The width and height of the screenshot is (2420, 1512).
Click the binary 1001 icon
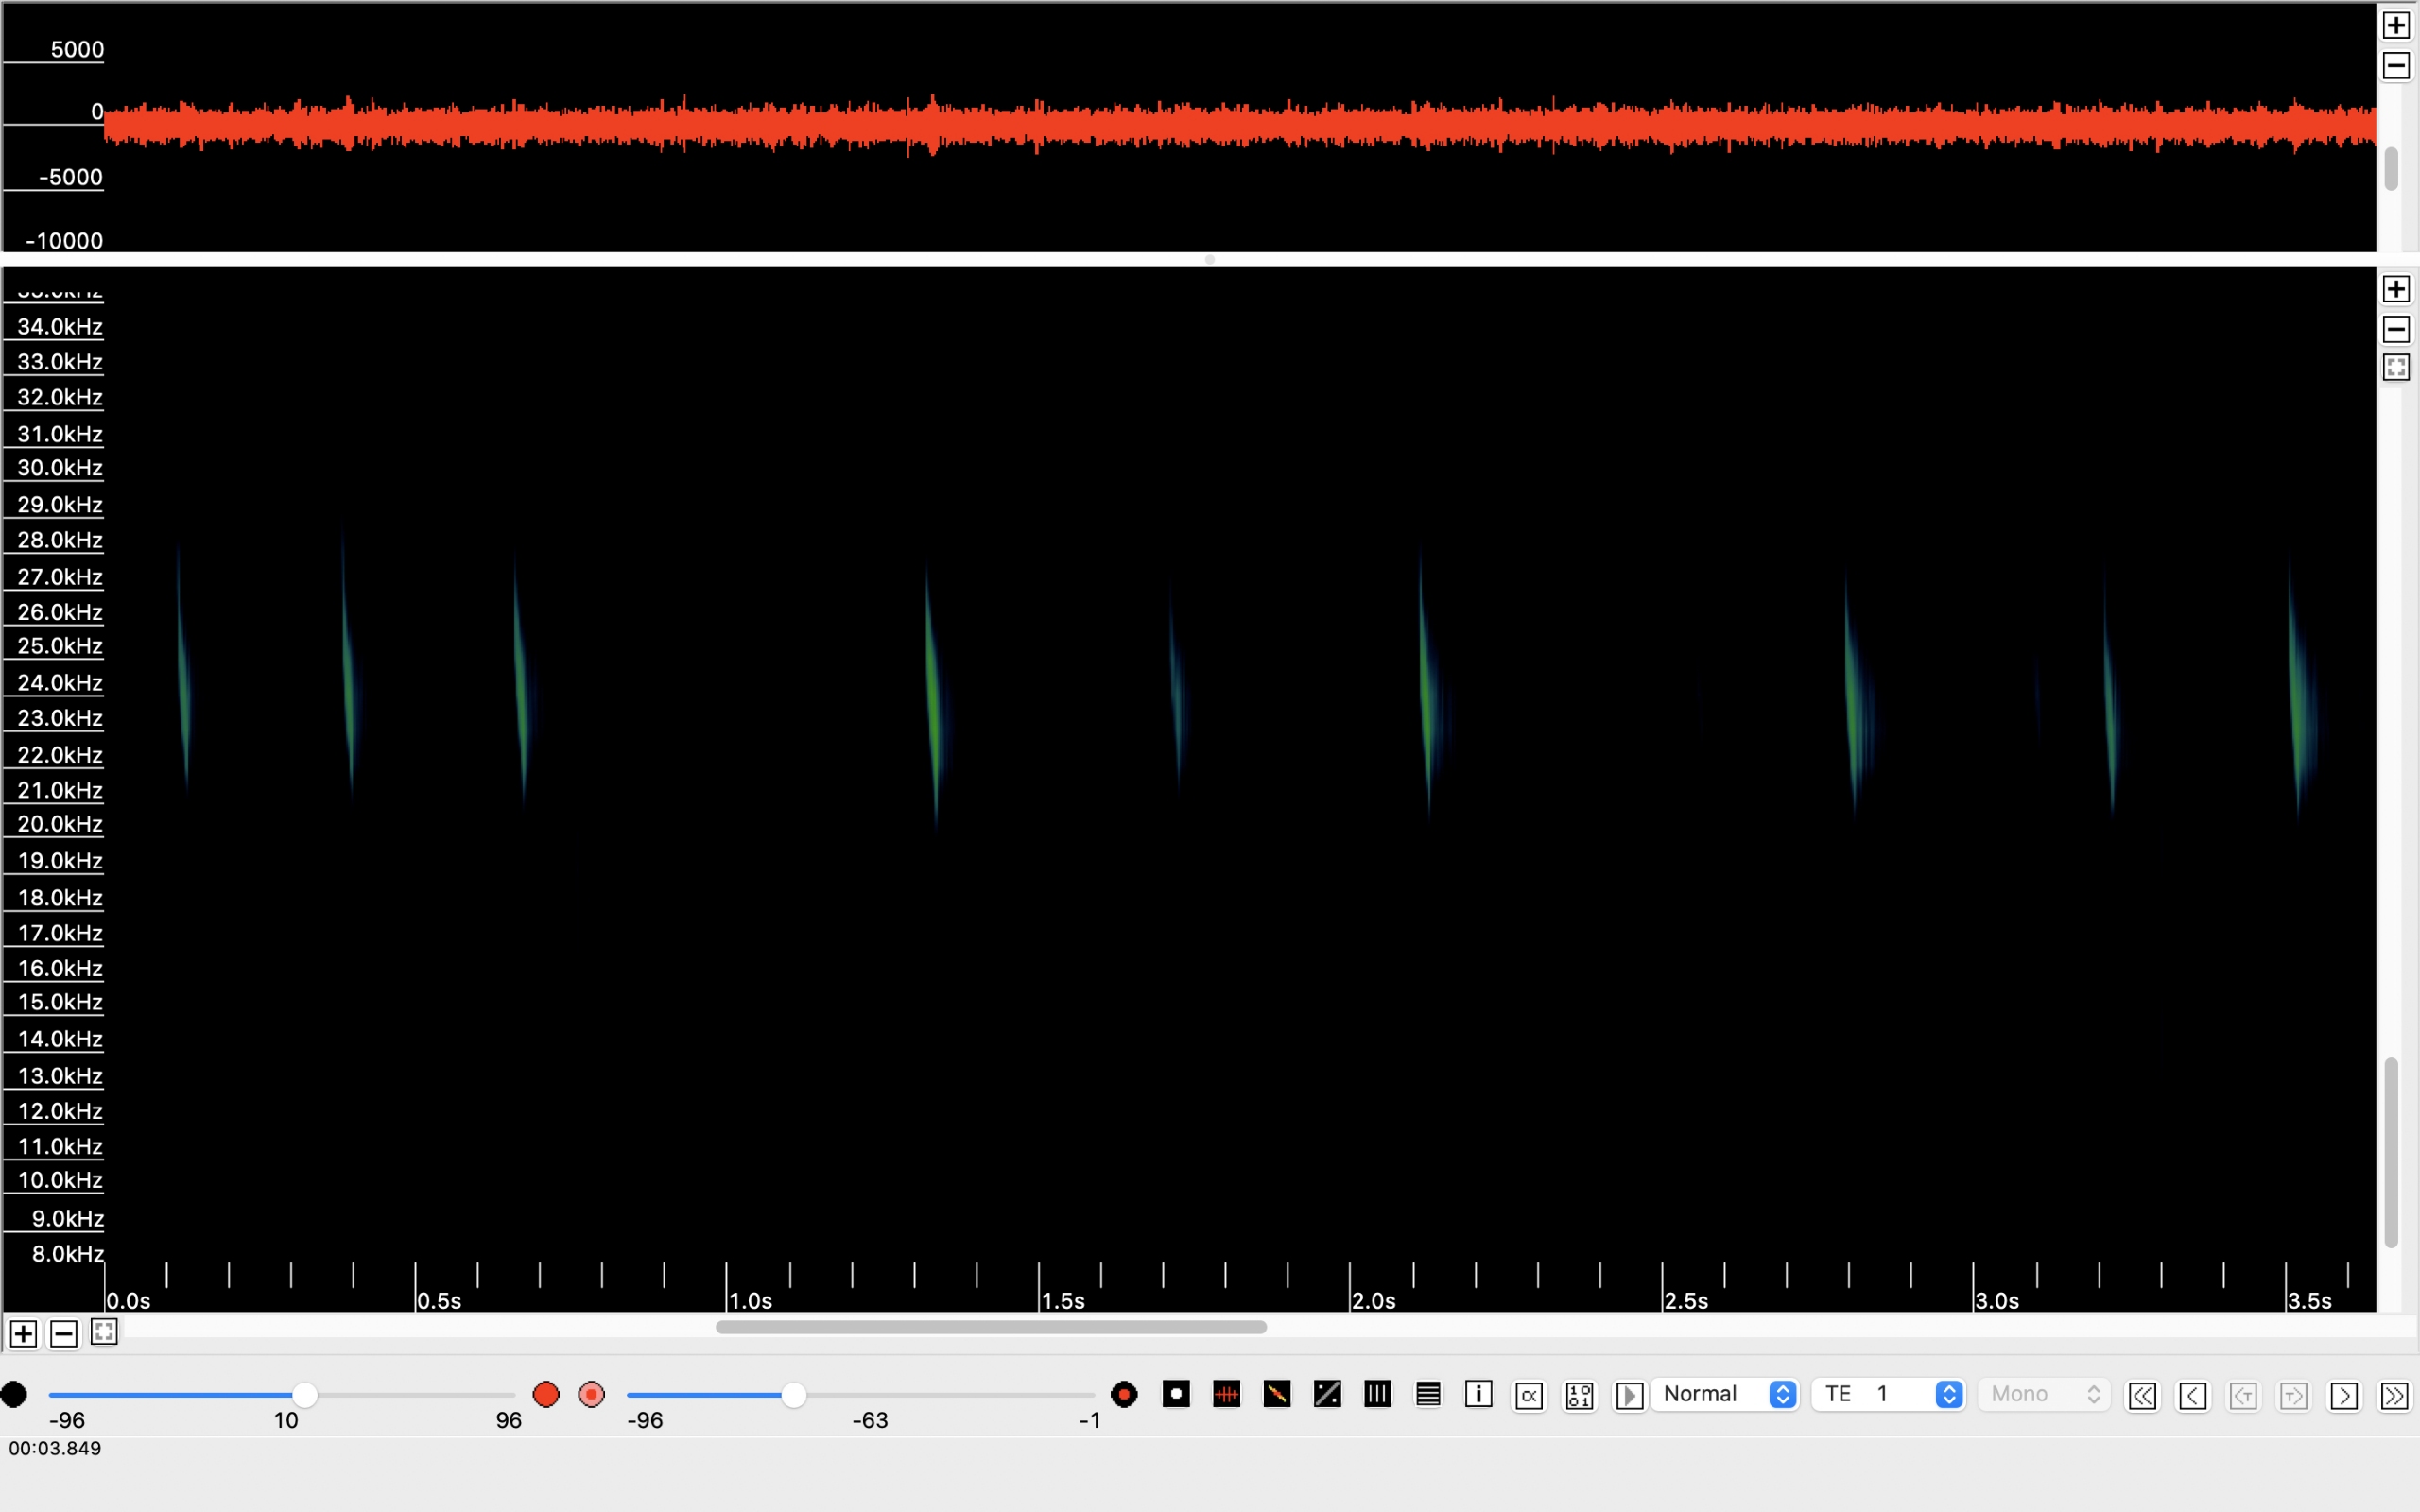tap(1579, 1395)
